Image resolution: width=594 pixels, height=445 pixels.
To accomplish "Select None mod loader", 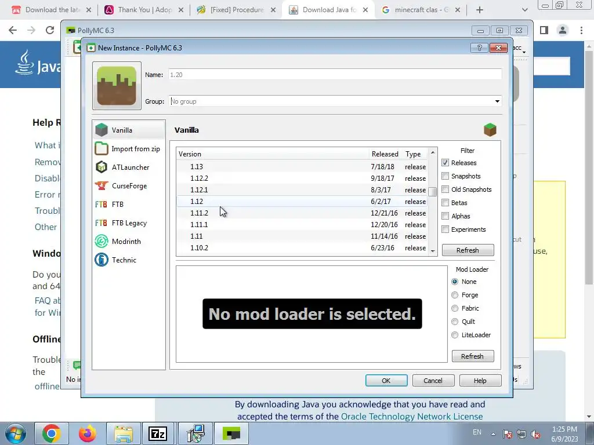I will tap(455, 282).
